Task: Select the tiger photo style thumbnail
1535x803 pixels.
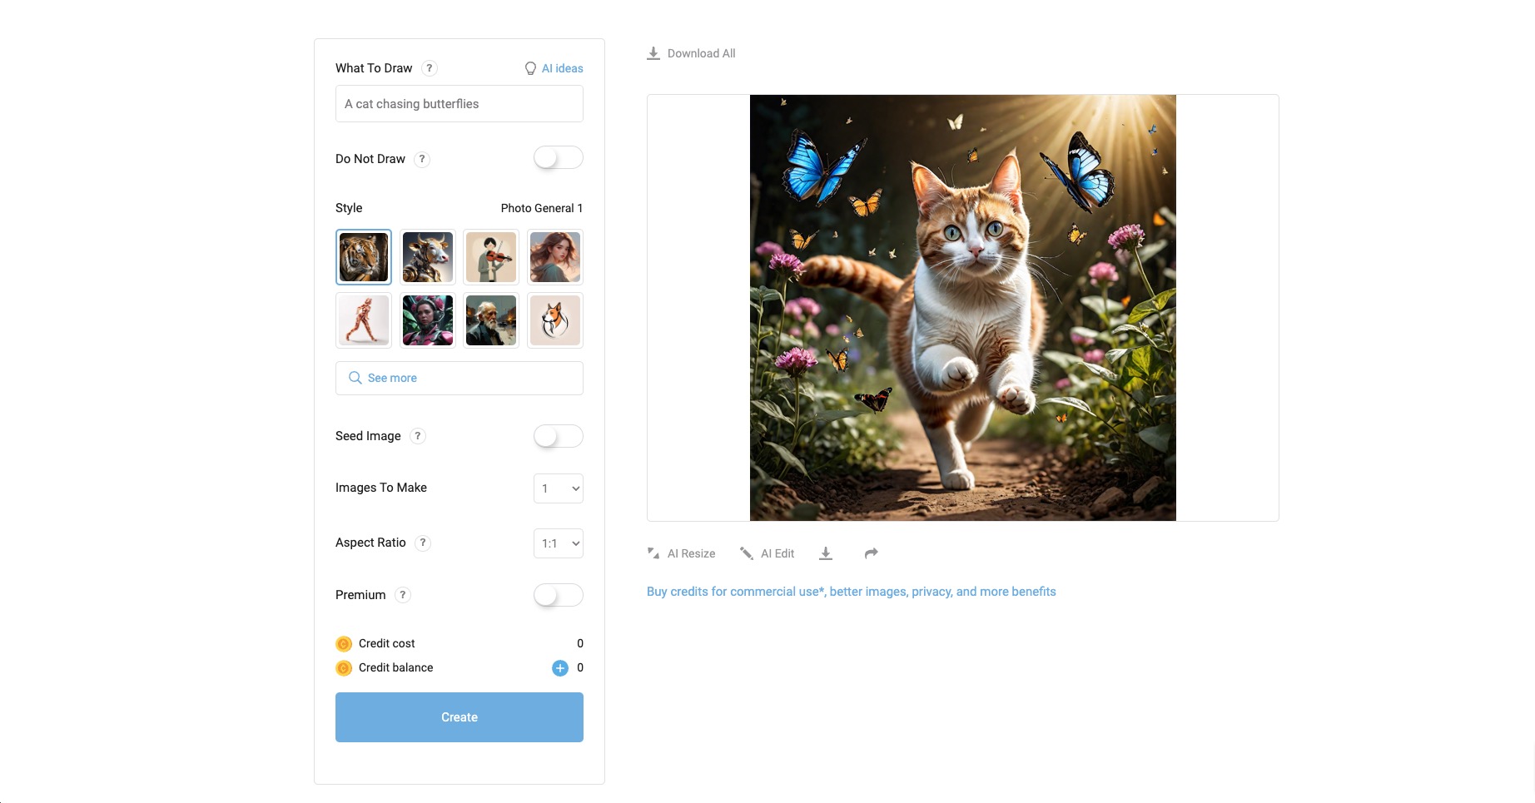Action: coord(364,257)
